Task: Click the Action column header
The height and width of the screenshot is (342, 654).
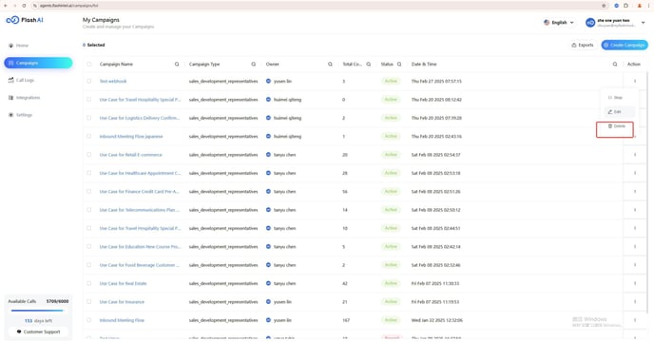Action: [x=633, y=65]
